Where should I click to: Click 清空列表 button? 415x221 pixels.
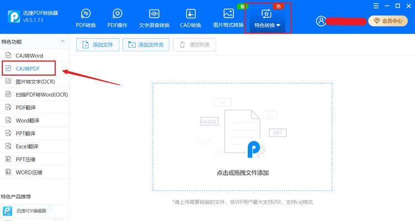[x=194, y=45]
